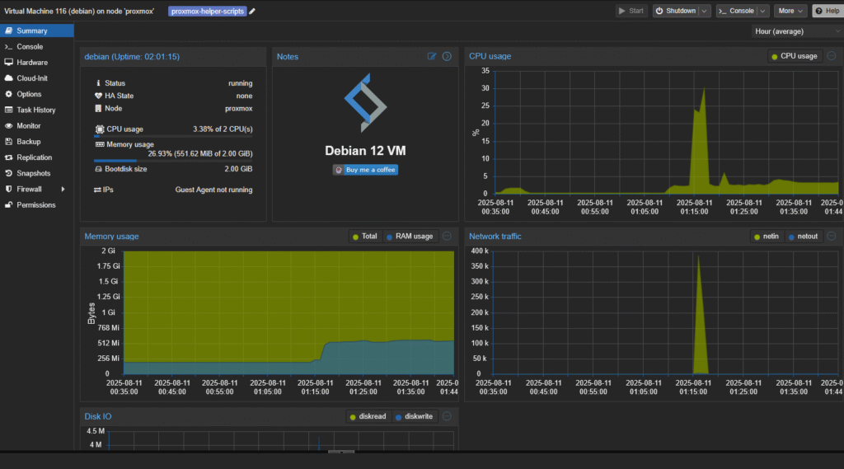844x469 pixels.
Task: Click the pencil icon to edit tags
Action: [252, 11]
